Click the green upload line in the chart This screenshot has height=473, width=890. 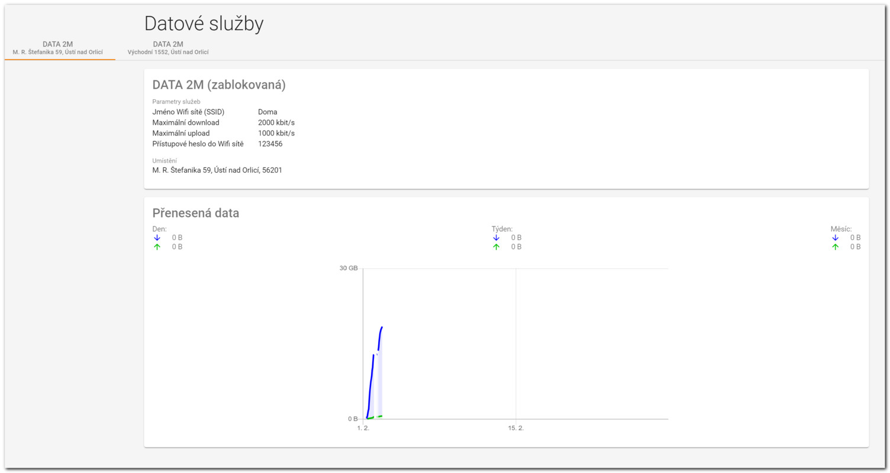point(374,417)
